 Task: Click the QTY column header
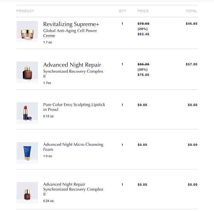pos(122,11)
